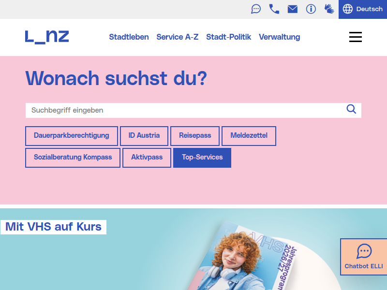Select the Reisepass quick link
Image resolution: width=387 pixels, height=290 pixels.
[195, 136]
